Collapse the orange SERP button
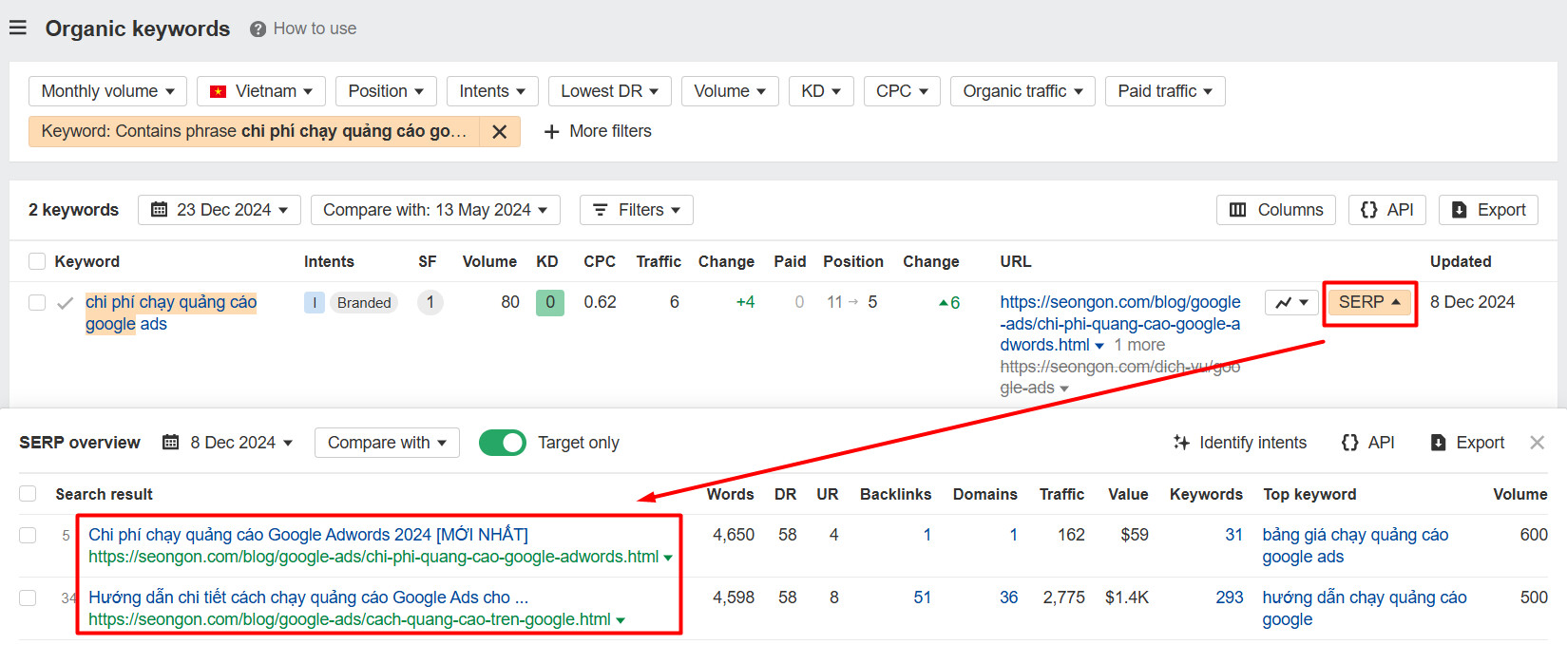The width and height of the screenshot is (1567, 645). [1369, 302]
